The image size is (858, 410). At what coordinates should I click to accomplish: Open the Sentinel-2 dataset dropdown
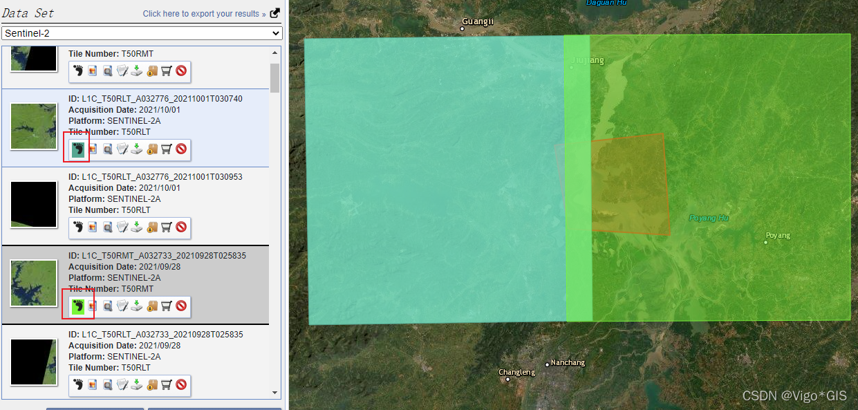(142, 32)
